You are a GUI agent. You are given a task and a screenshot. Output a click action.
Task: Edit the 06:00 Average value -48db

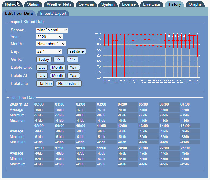tap(169, 110)
